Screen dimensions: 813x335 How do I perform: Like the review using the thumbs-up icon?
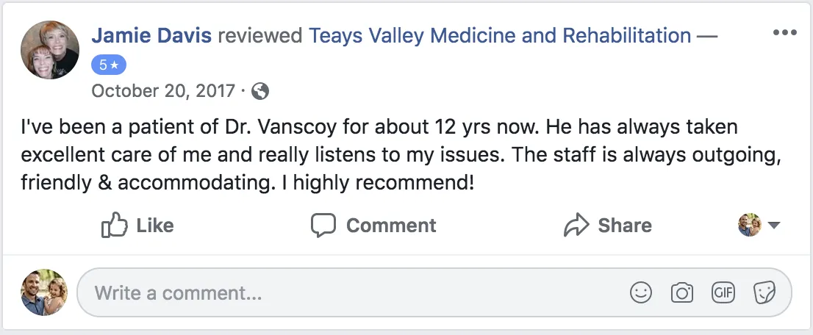tap(114, 225)
